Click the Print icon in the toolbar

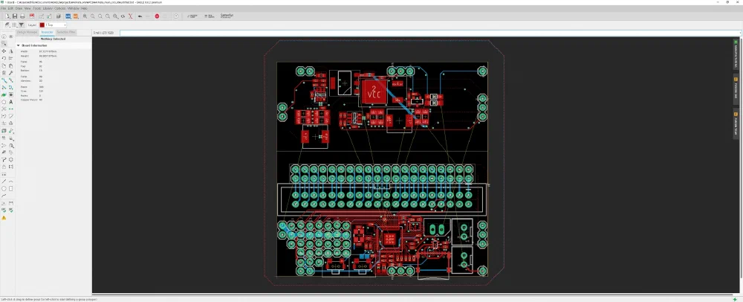click(x=23, y=16)
